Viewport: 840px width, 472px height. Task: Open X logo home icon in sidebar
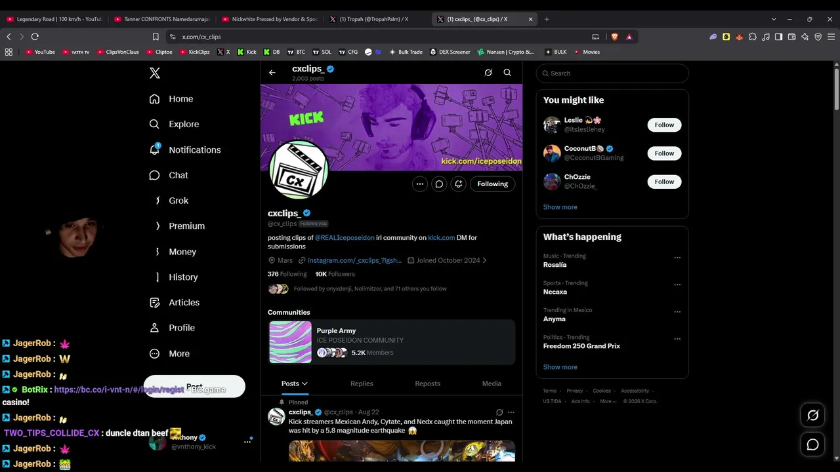[155, 73]
